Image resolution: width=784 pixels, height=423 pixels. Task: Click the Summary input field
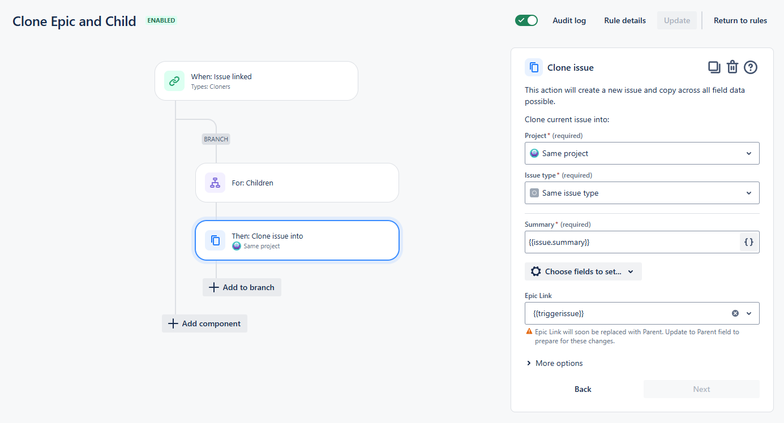tap(632, 242)
